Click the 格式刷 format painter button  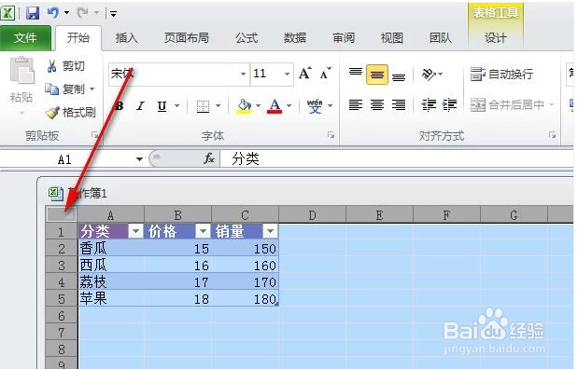point(71,112)
